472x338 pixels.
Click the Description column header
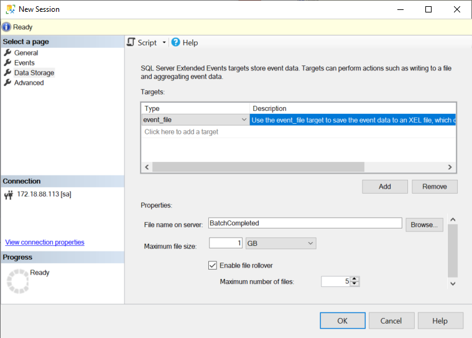(353, 108)
